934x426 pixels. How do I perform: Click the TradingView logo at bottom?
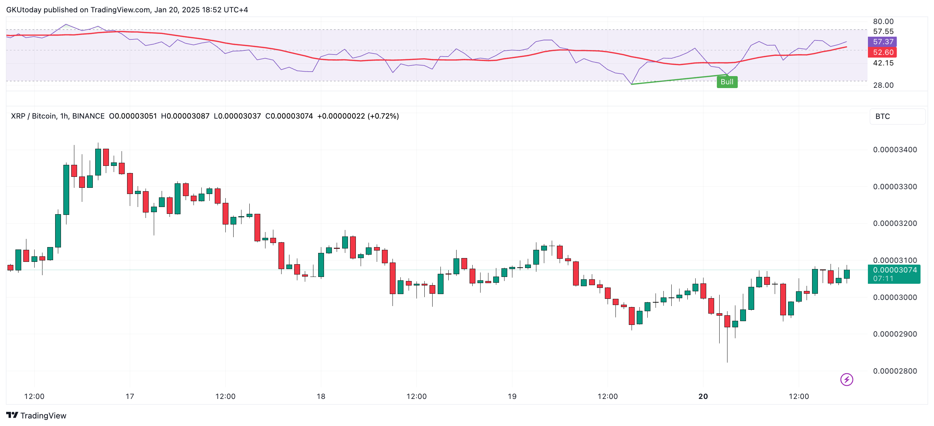tap(36, 415)
